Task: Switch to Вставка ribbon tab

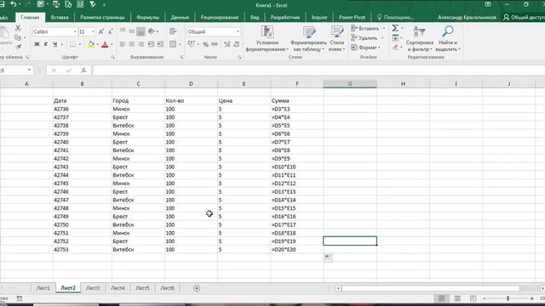Action: [60, 17]
